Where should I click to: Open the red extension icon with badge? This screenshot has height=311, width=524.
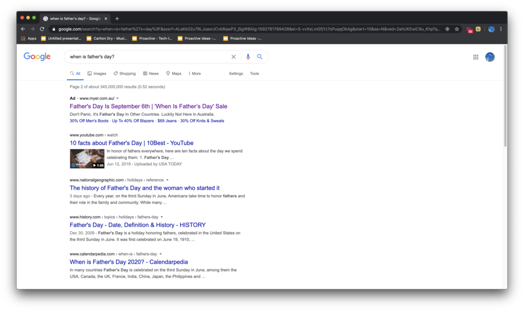[x=469, y=29]
